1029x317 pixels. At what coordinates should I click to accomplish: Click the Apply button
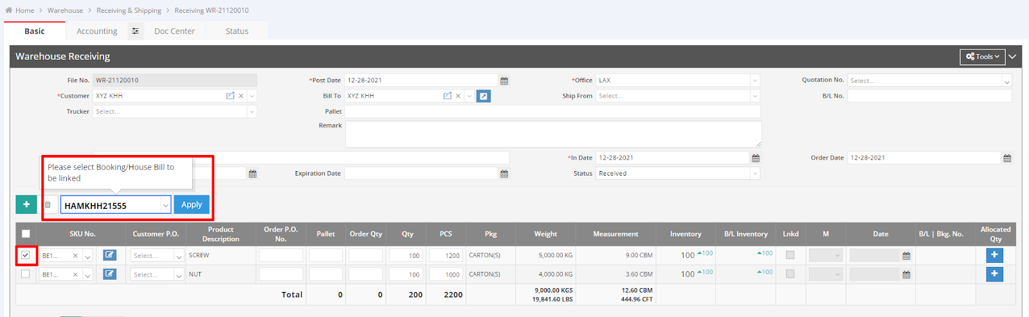point(192,204)
